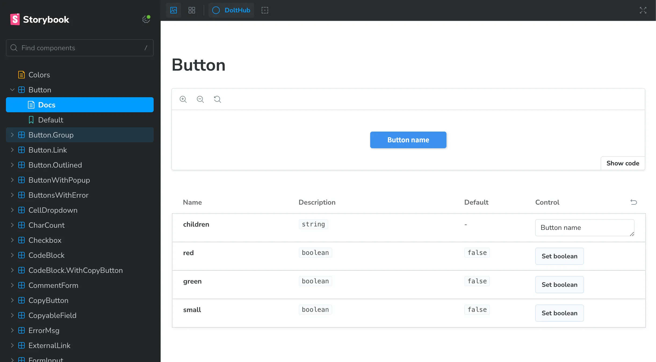Viewport: 656px width, 362px height.
Task: Open Storybook settings via the gear icon
Action: (x=146, y=19)
